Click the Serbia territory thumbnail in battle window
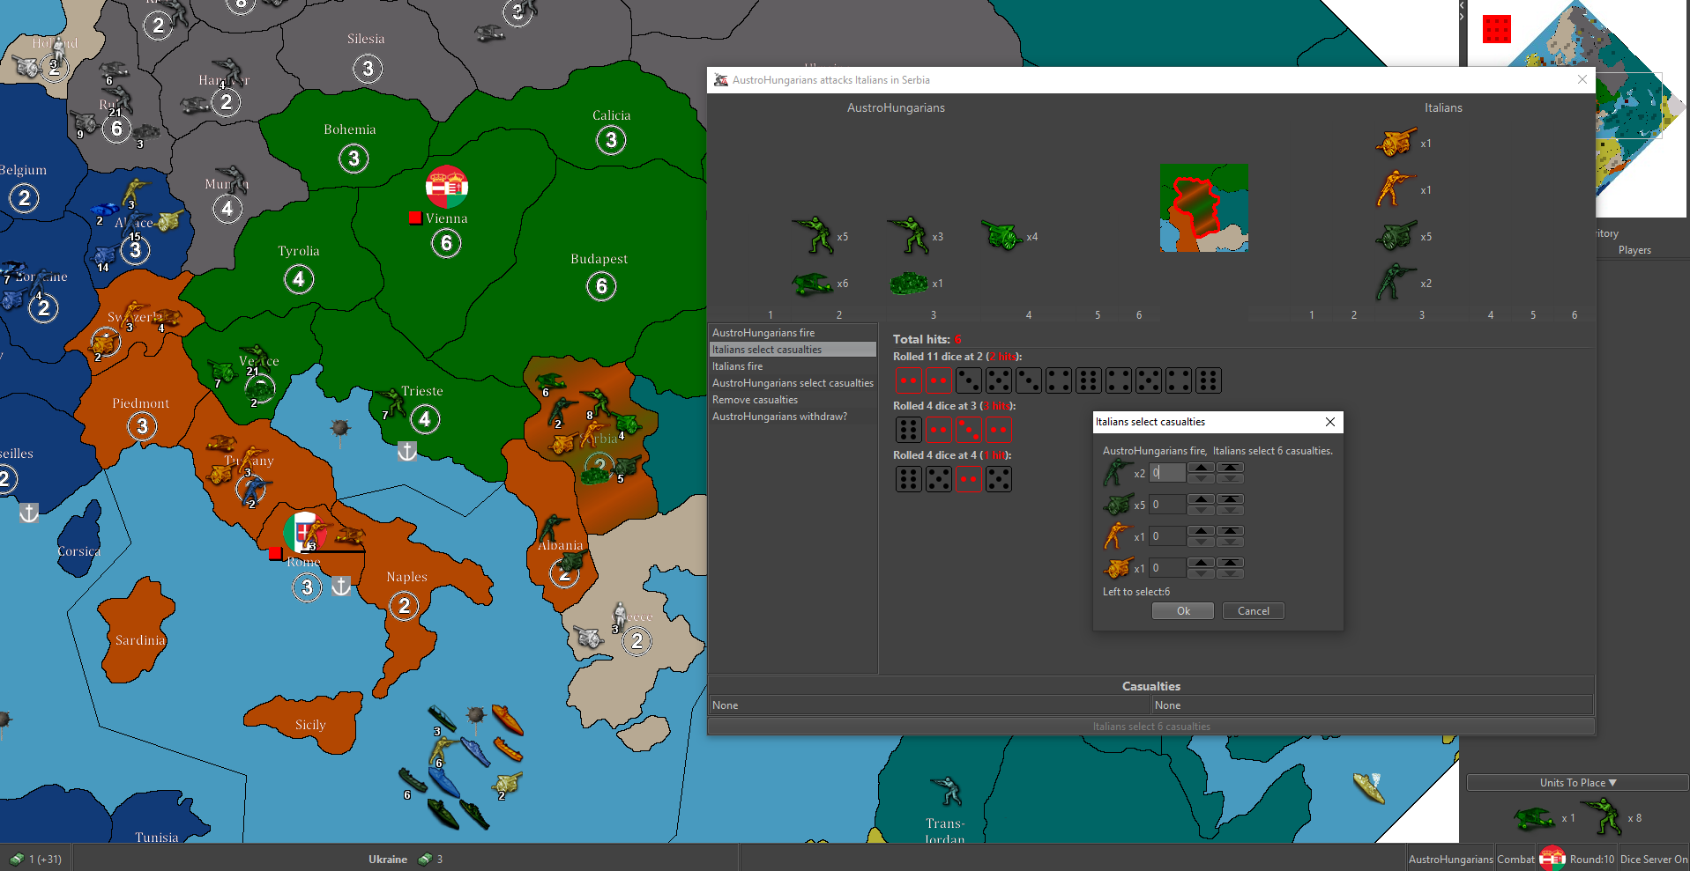 point(1204,208)
